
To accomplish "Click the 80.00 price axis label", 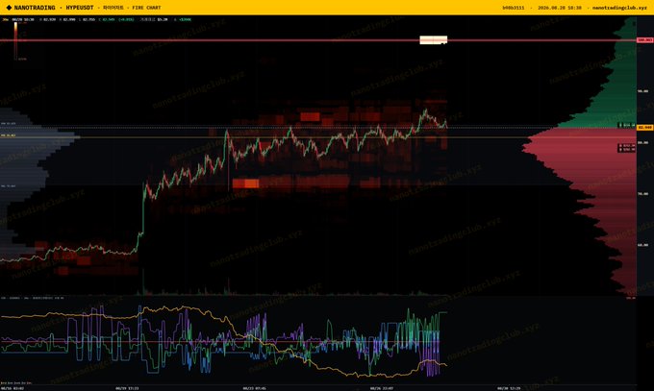I will coord(642,142).
